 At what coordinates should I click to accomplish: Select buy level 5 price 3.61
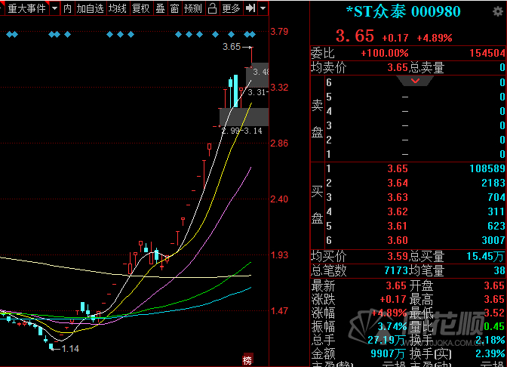398,226
